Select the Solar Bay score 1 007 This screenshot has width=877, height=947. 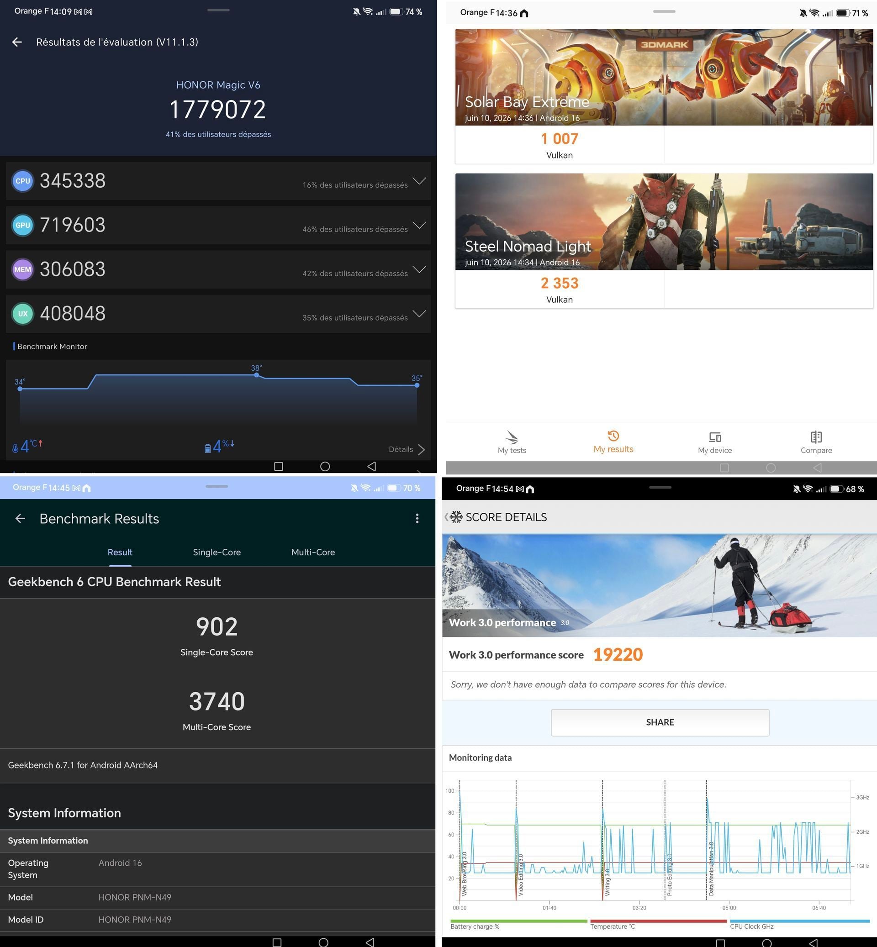tap(560, 138)
